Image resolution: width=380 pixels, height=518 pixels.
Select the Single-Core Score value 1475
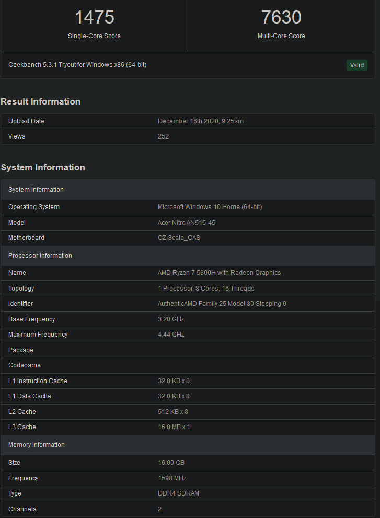pos(94,17)
